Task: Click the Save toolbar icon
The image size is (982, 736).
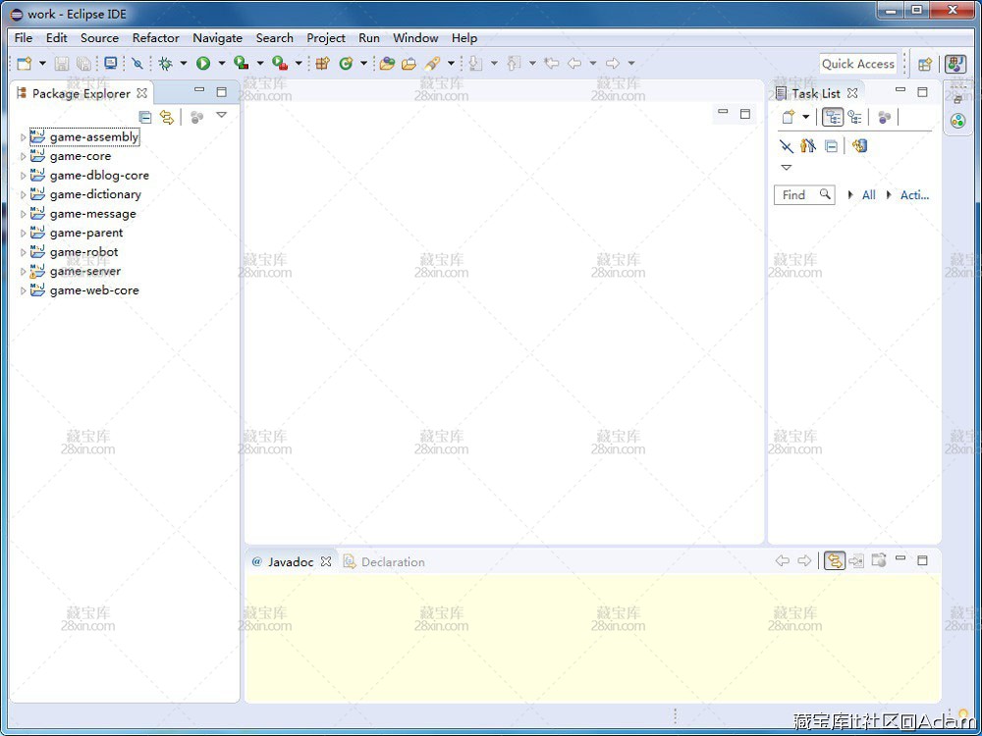Action: (x=61, y=63)
